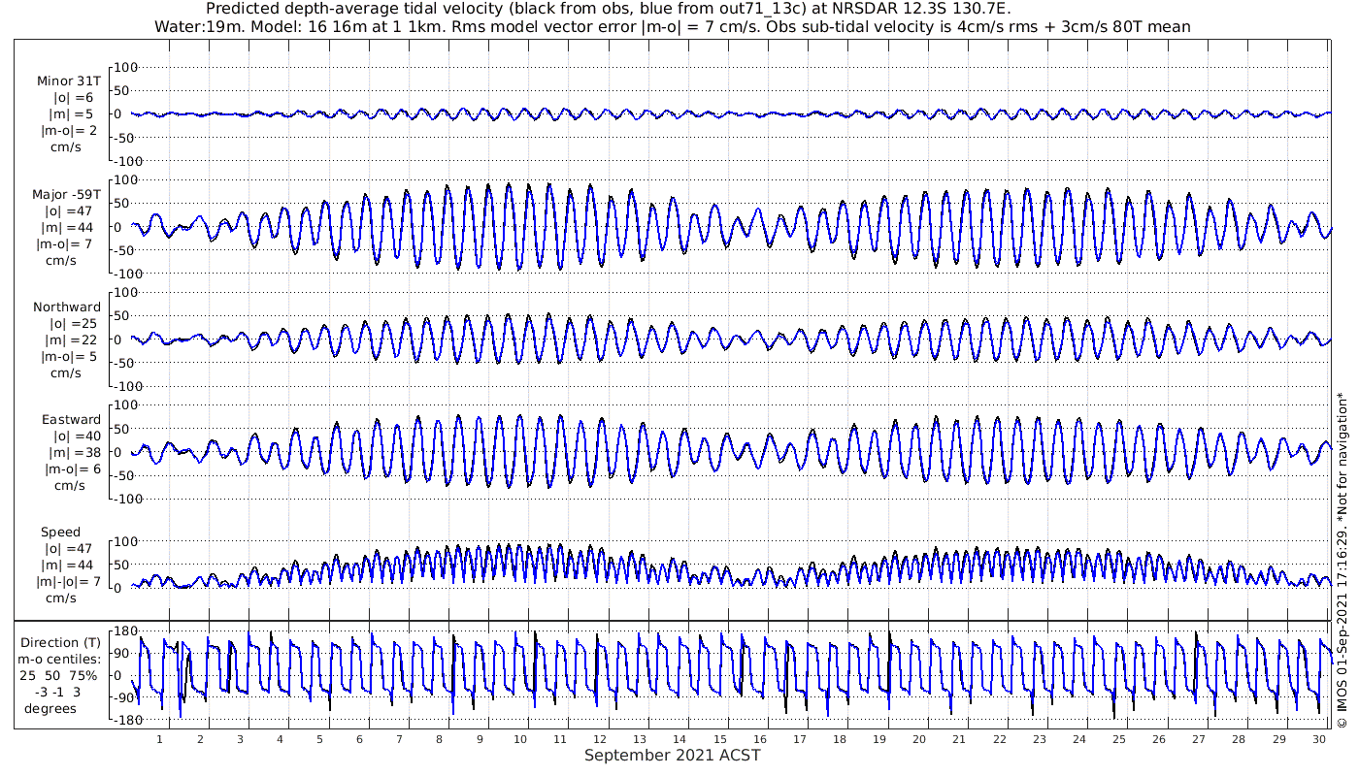Click the '|m-o|= 7' value under Major

pyautogui.click(x=66, y=244)
